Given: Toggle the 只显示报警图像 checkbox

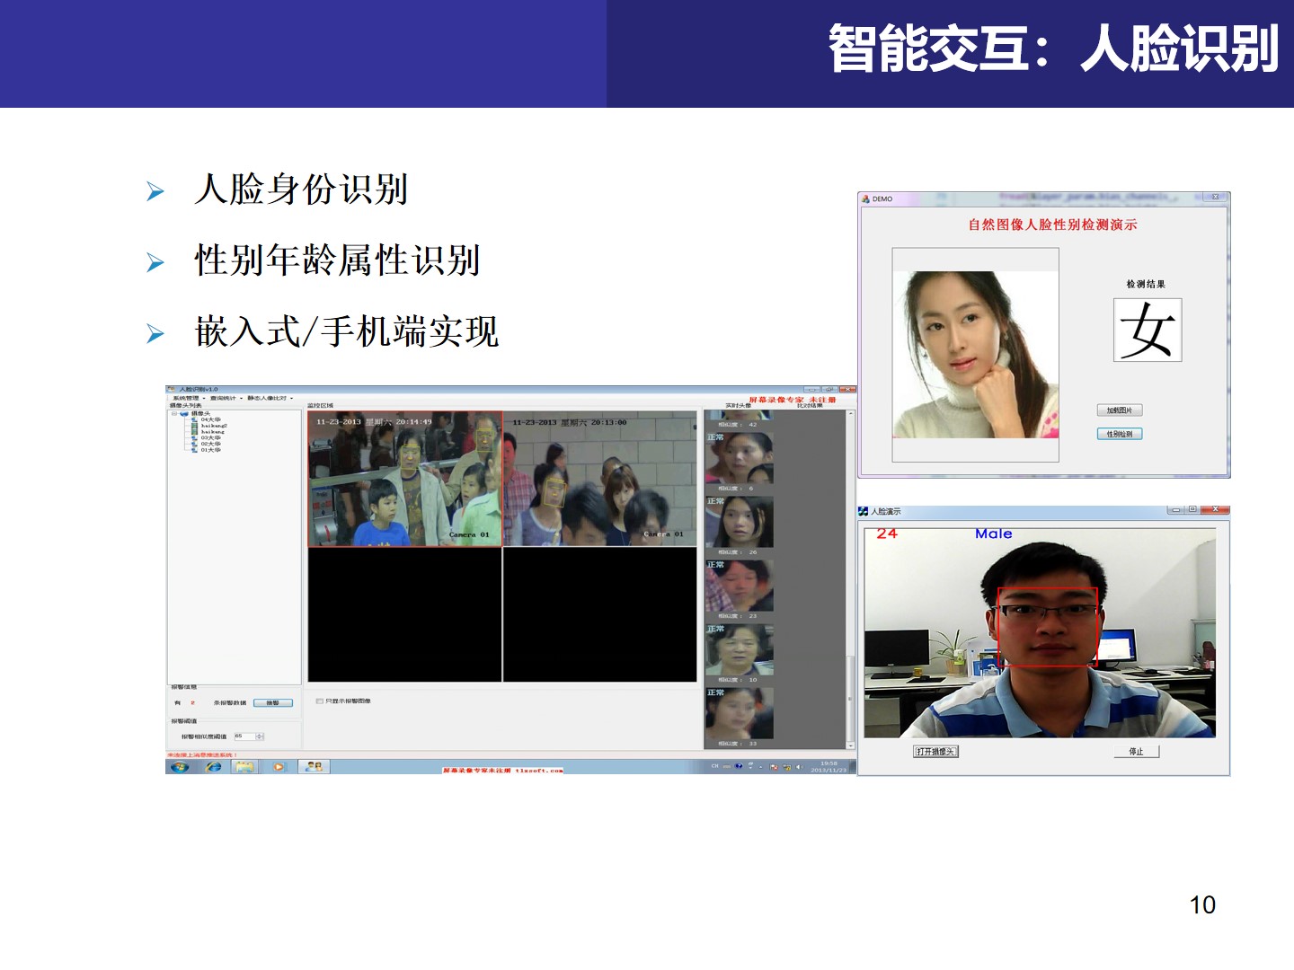Looking at the screenshot, I should [320, 701].
